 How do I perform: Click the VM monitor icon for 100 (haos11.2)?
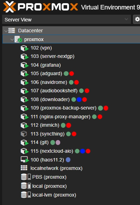pos(25,159)
